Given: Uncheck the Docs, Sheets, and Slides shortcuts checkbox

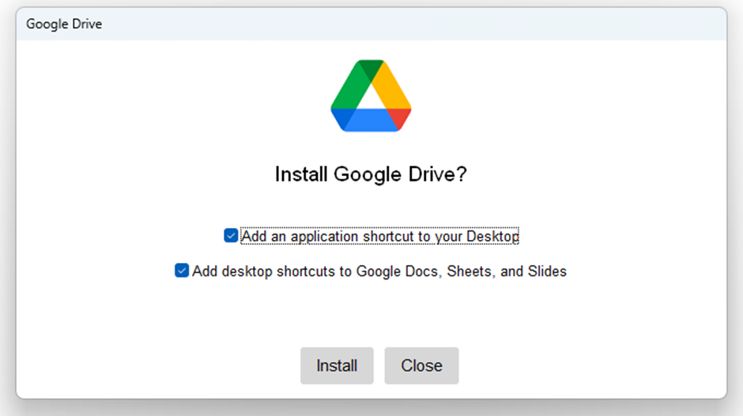Looking at the screenshot, I should point(182,270).
